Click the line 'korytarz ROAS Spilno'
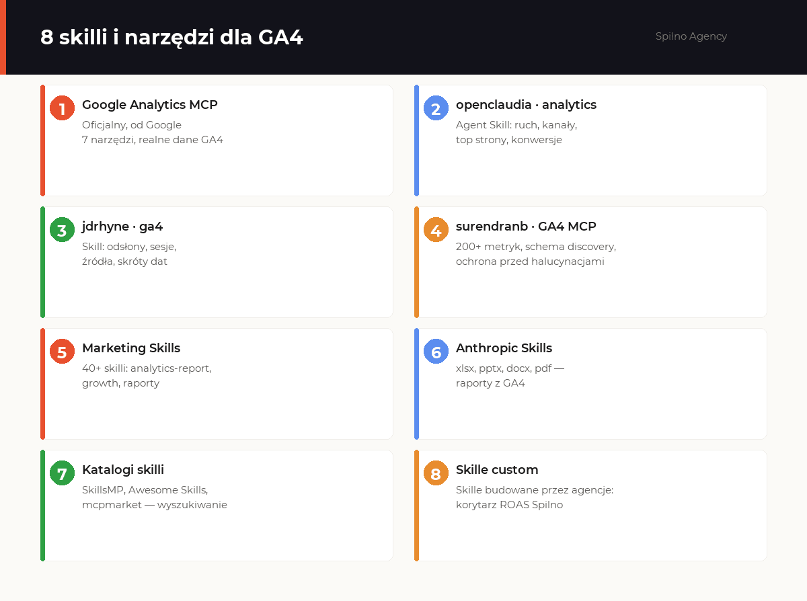 pyautogui.click(x=510, y=505)
